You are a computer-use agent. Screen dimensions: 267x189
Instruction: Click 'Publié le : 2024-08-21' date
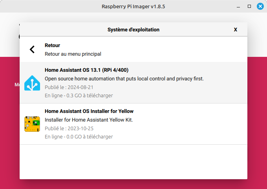(x=69, y=87)
